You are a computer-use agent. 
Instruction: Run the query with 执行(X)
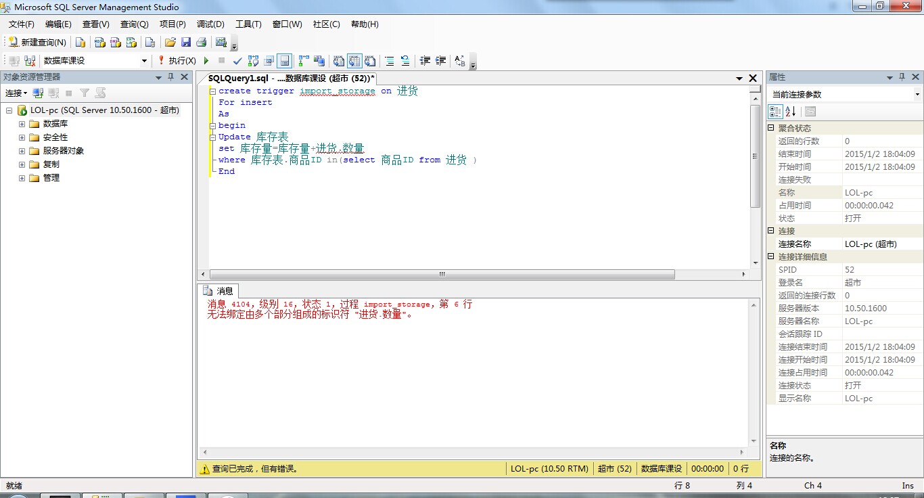(x=177, y=61)
